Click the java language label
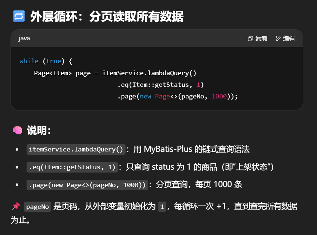Screen dimensions: 317x235 click(x=24, y=38)
